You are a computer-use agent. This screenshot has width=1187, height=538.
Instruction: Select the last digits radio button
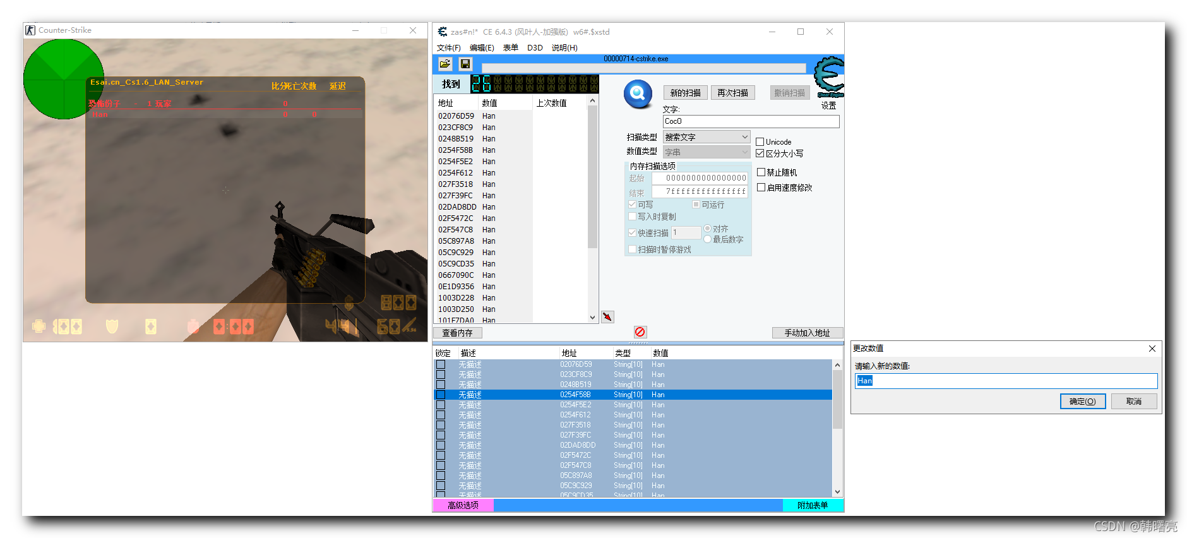707,239
